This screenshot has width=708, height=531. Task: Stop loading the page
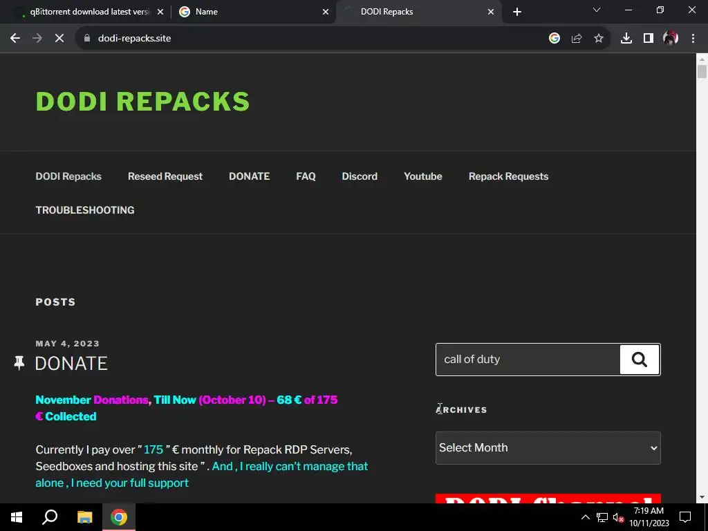tap(59, 39)
